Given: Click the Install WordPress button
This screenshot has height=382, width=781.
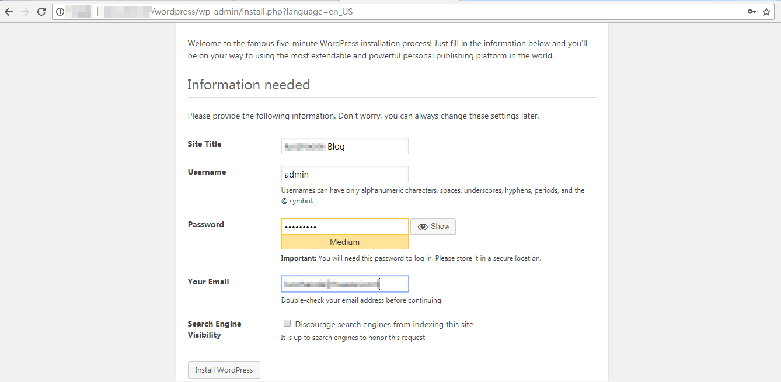Looking at the screenshot, I should pyautogui.click(x=224, y=370).
